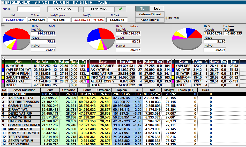Select the start date 05.11.2025 field
The width and height of the screenshot is (246, 147).
pos(62,9)
